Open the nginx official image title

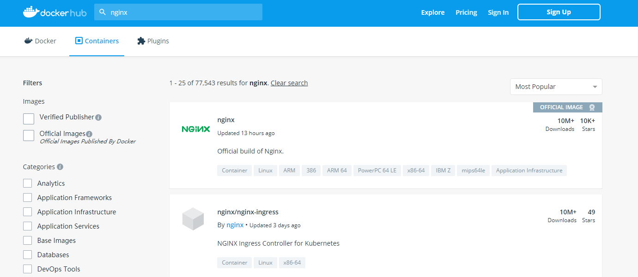(226, 120)
